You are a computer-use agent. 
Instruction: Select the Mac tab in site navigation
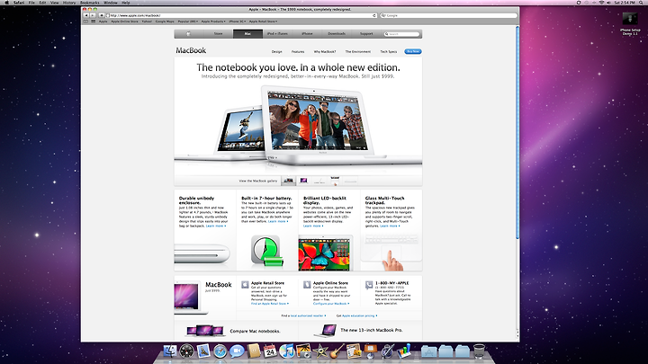[247, 34]
